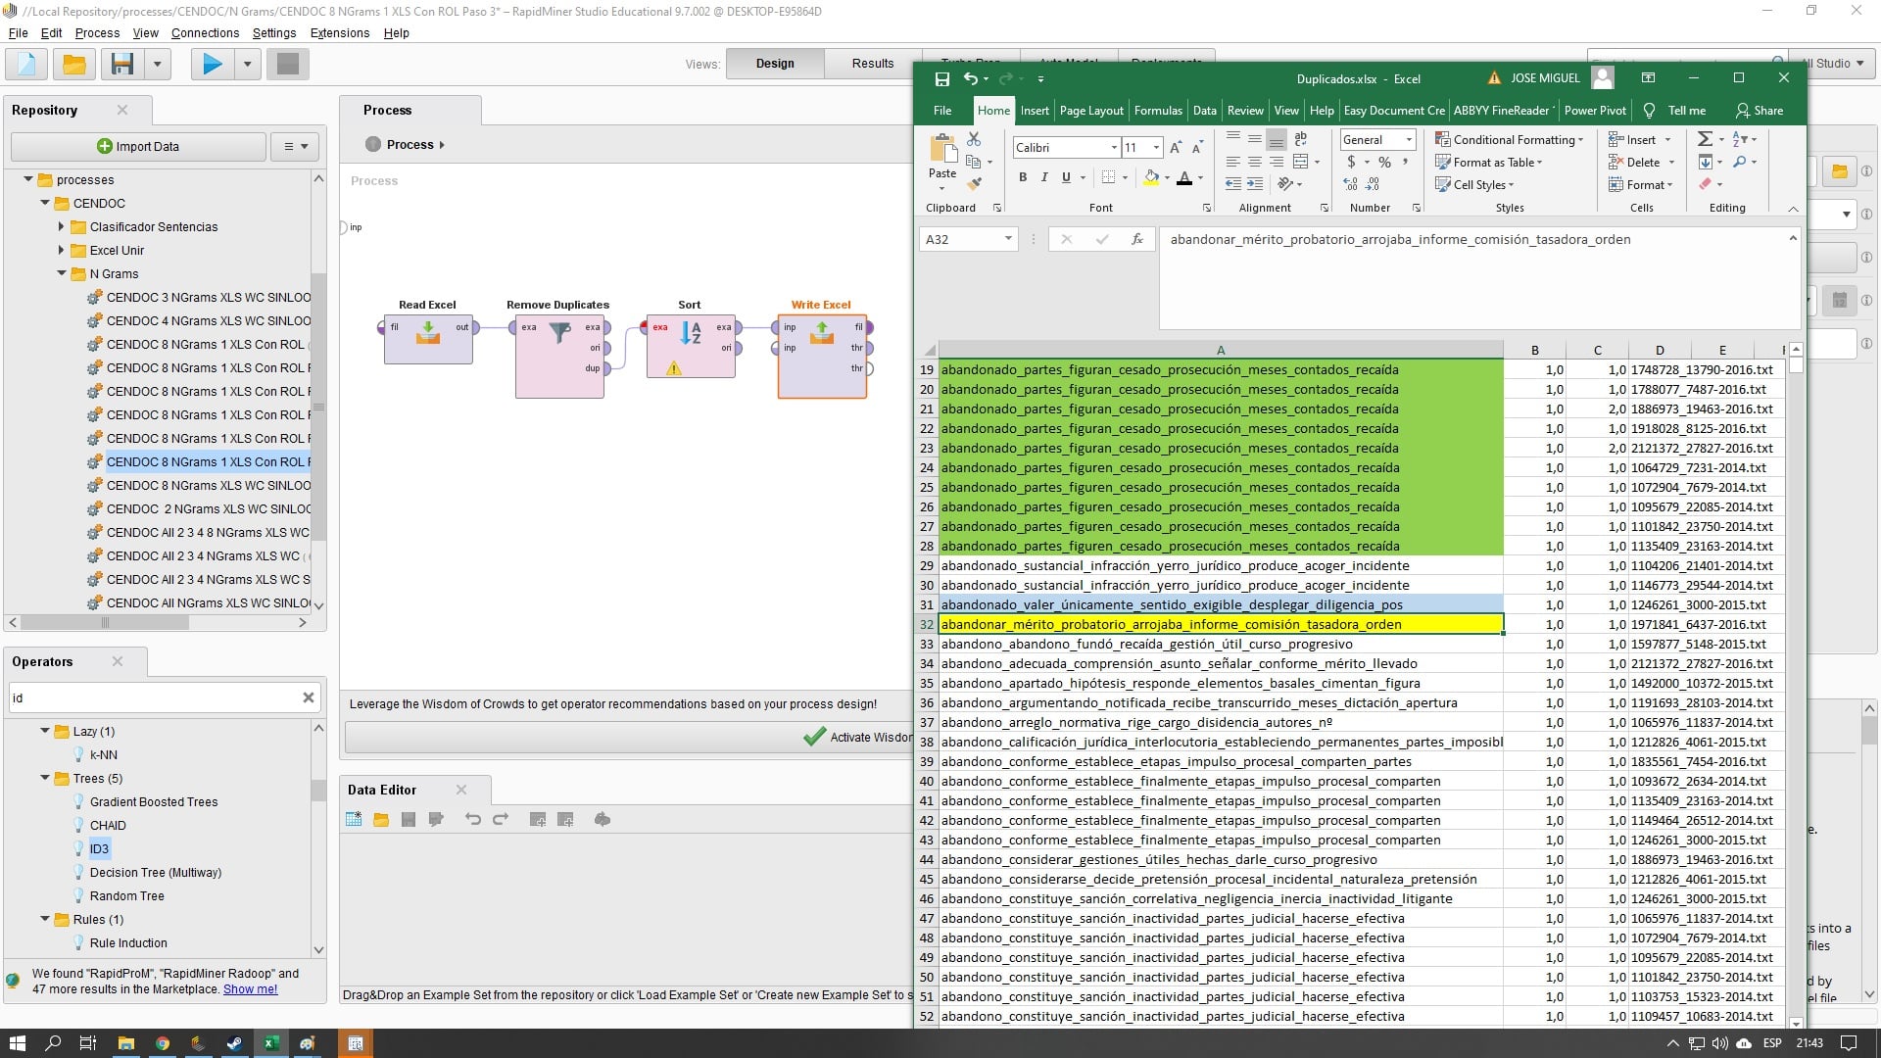Stop process execution using the gray square button
The height and width of the screenshot is (1058, 1881).
pyautogui.click(x=287, y=65)
